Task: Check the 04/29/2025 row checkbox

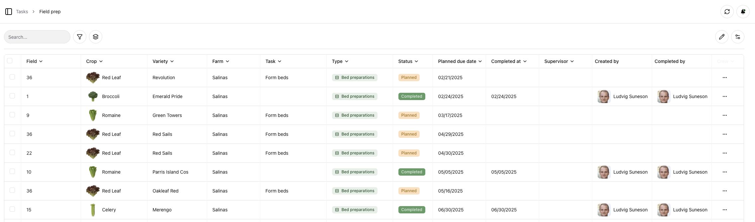Action: (x=12, y=134)
